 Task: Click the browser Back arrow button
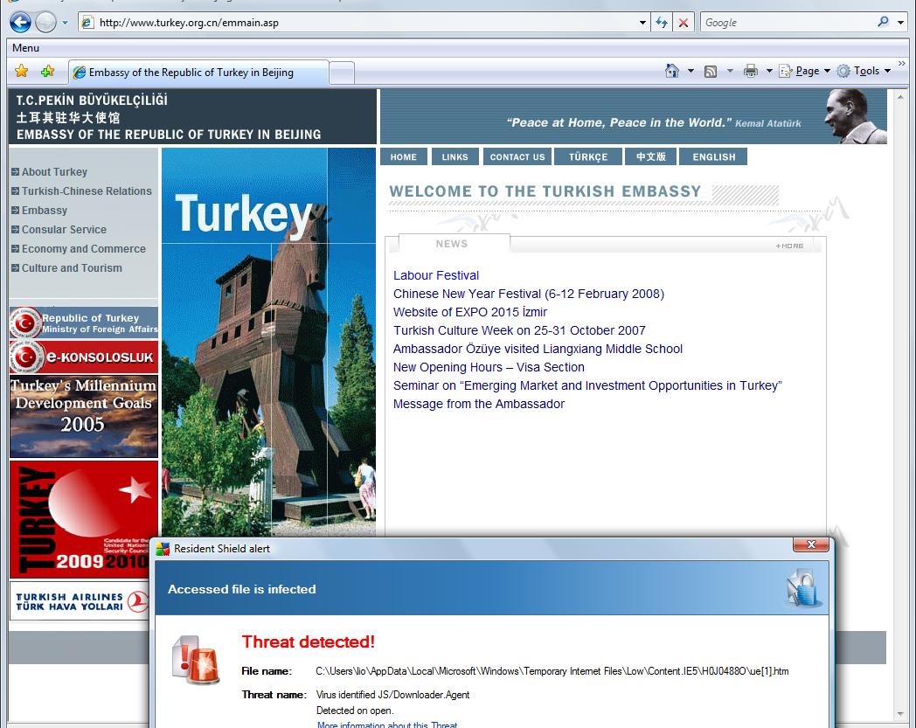click(20, 23)
